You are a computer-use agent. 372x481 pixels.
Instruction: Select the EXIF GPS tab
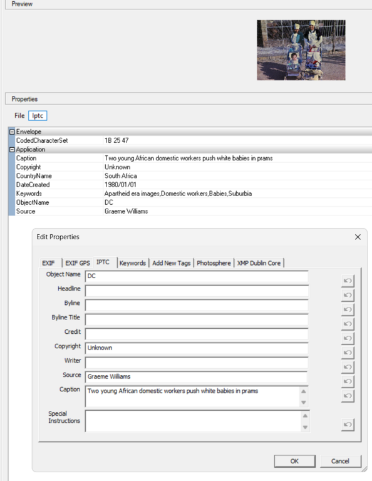(x=78, y=263)
